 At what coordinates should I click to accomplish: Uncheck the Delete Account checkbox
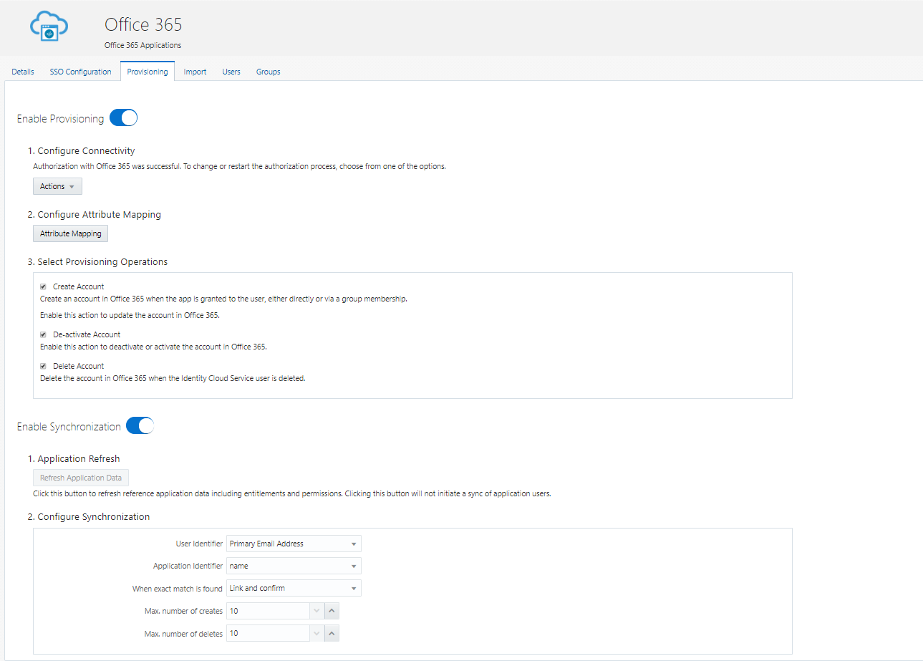coord(43,366)
